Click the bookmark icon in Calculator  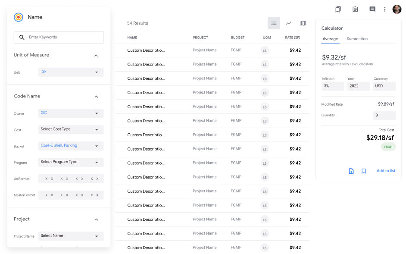click(x=363, y=171)
